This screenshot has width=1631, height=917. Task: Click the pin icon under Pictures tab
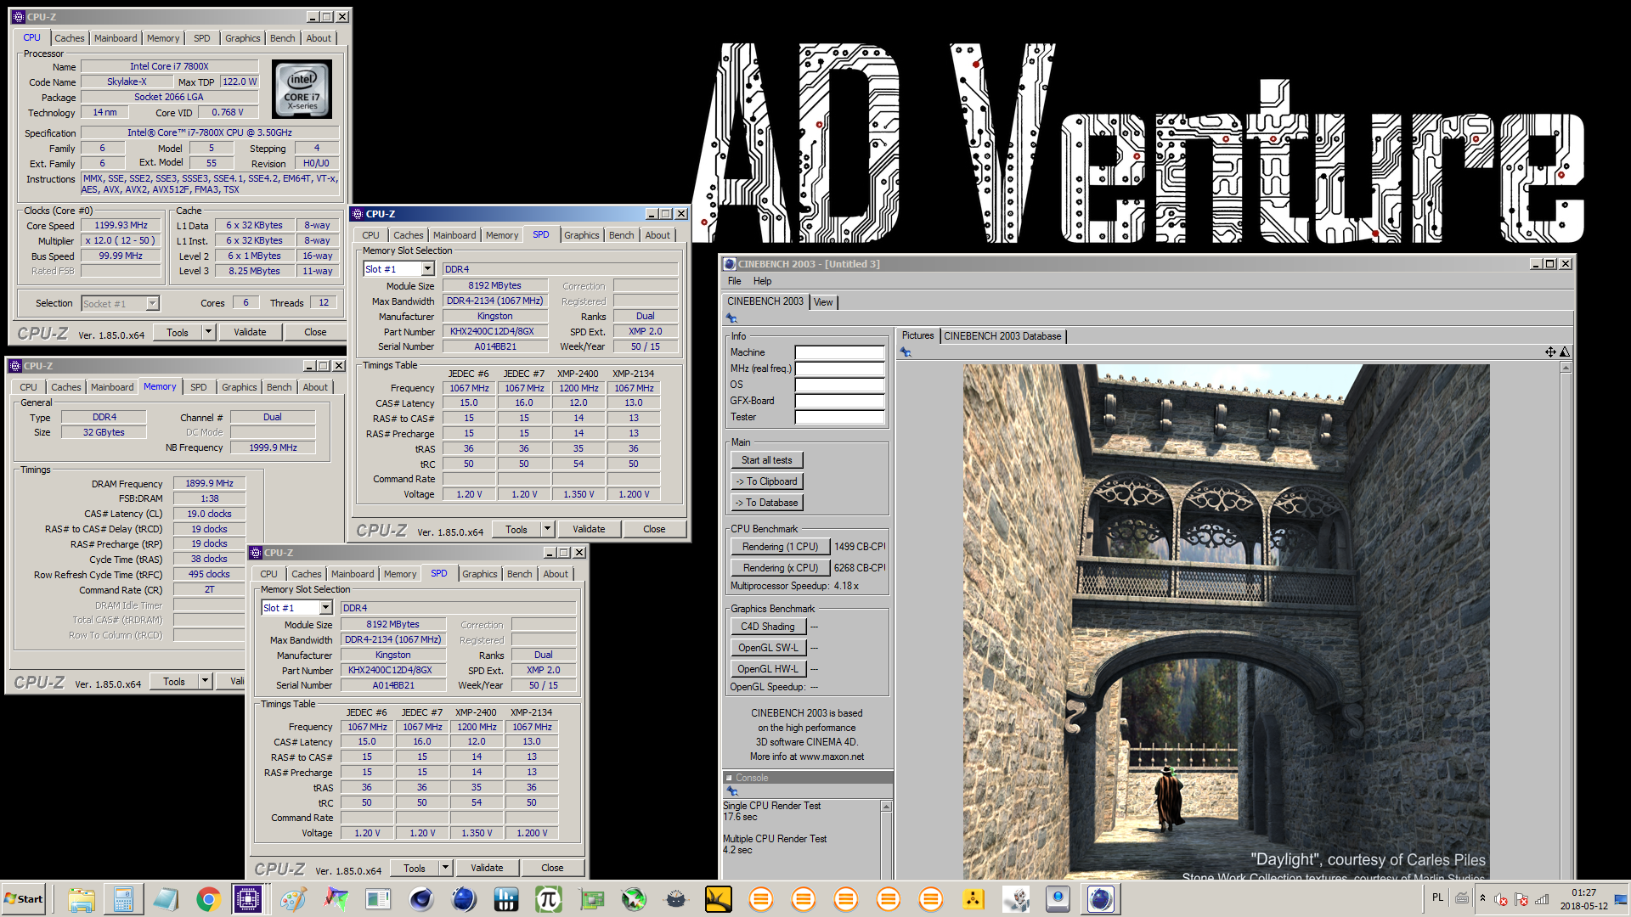pos(906,352)
